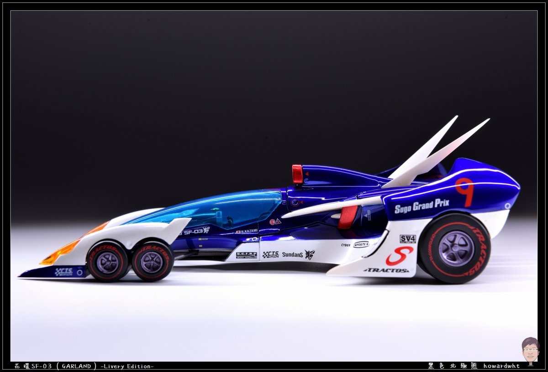Click the Sugo Grand Prix lettering
The image size is (548, 372).
(422, 206)
